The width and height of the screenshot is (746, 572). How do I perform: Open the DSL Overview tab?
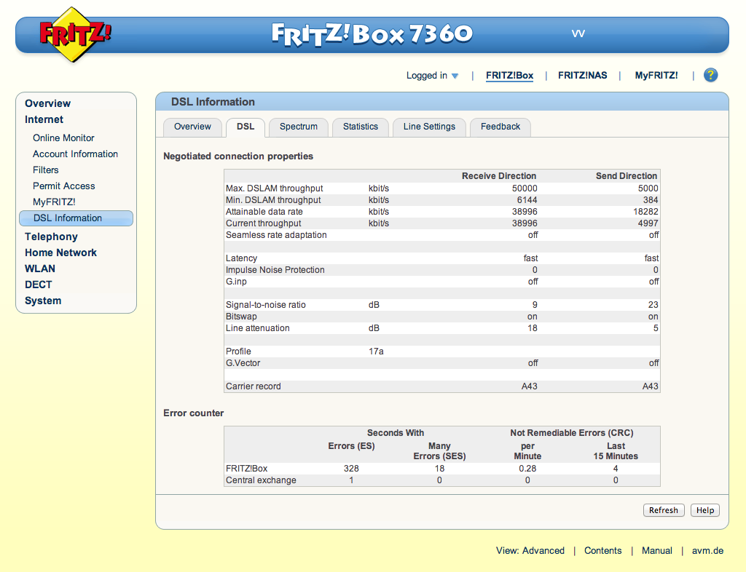click(x=192, y=127)
